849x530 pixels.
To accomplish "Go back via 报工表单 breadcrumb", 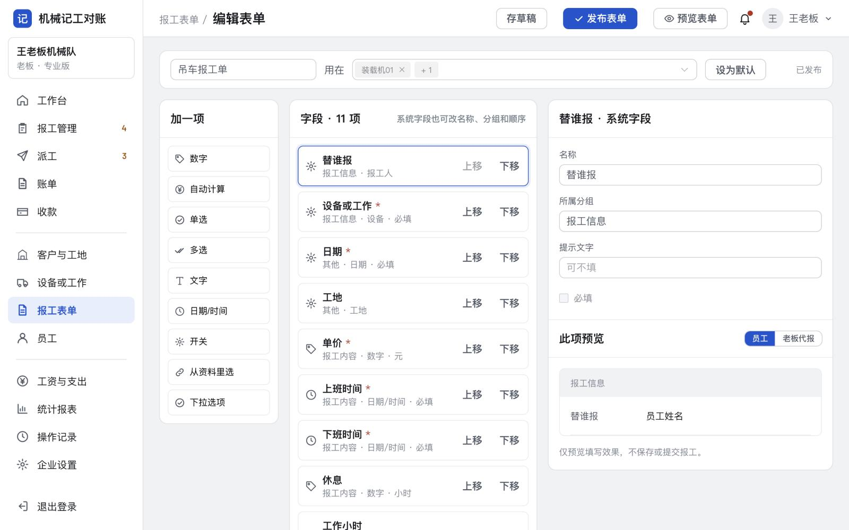I will click(179, 20).
